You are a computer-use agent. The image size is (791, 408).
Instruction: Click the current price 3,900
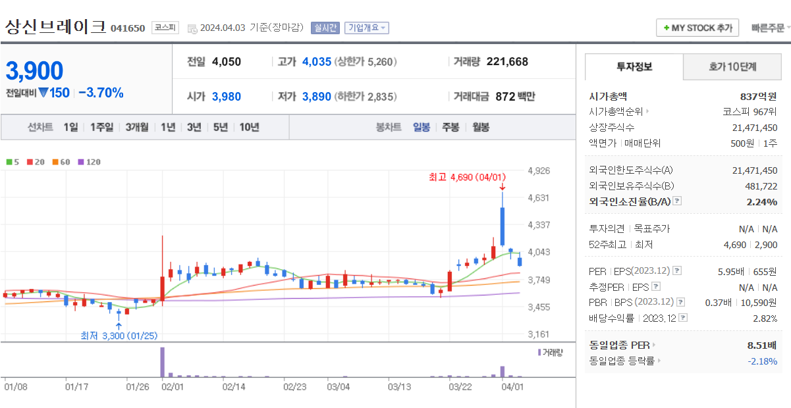tap(34, 70)
